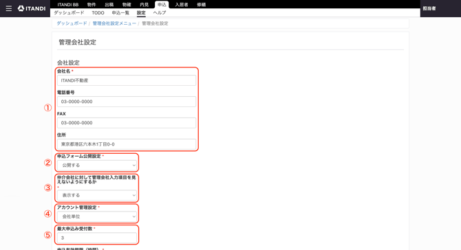461x250 pixels.
Task: Open the 申込一覧 sub-menu item
Action: (x=120, y=12)
